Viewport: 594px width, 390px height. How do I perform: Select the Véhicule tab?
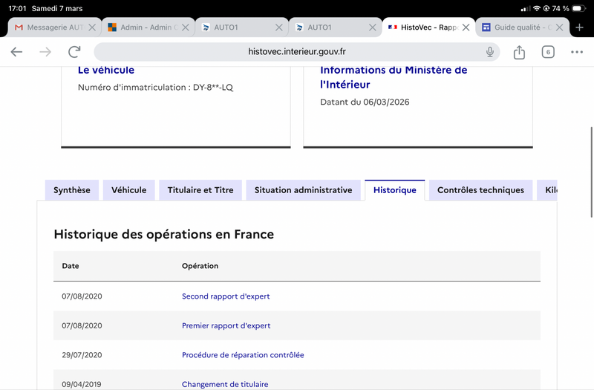pos(129,190)
